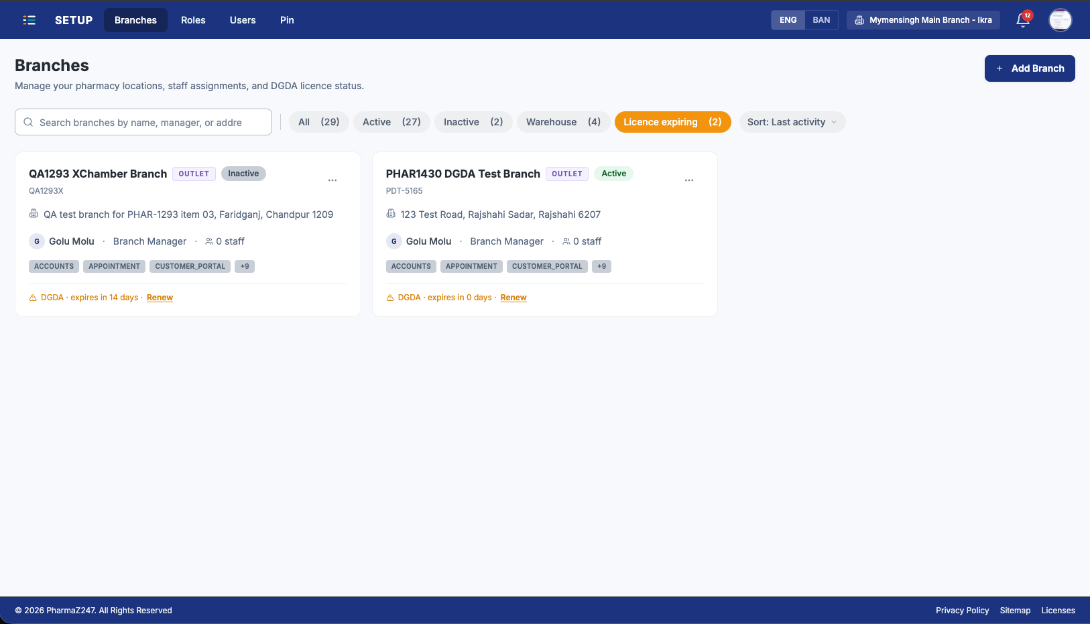Open more options for PHAR1430 DGDA Test Branch
This screenshot has height=624, width=1090.
(x=689, y=180)
